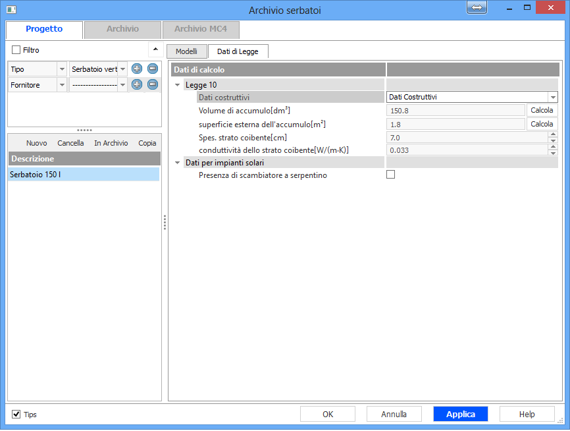Check Presenza di scambiatore a serpentino
The image size is (570, 431).
click(391, 175)
